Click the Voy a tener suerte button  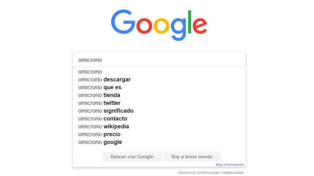click(192, 156)
